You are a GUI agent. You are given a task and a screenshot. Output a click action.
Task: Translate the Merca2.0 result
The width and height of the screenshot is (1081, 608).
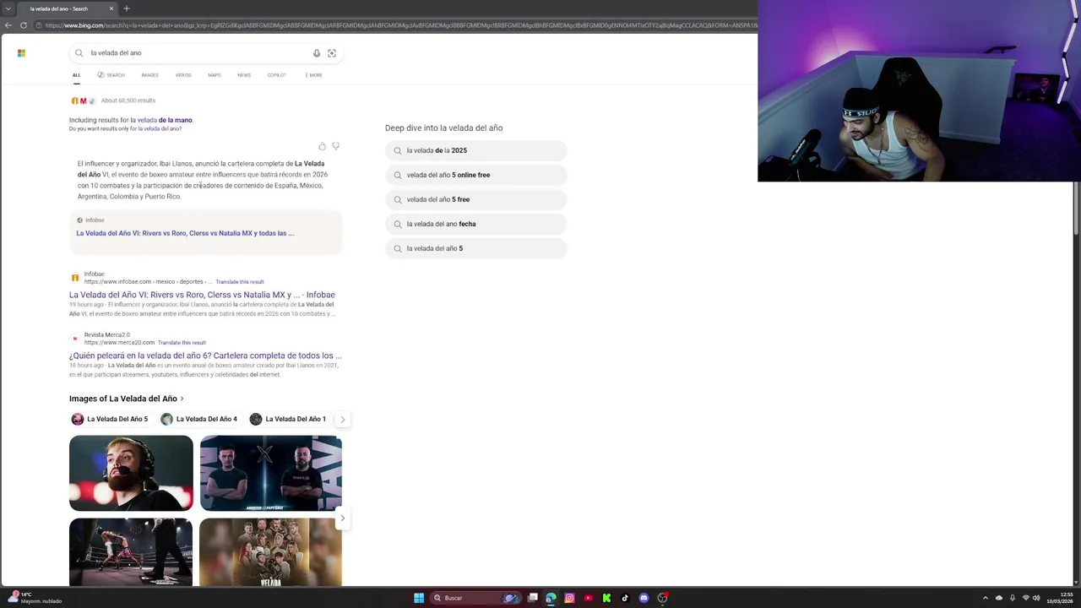pyautogui.click(x=182, y=343)
